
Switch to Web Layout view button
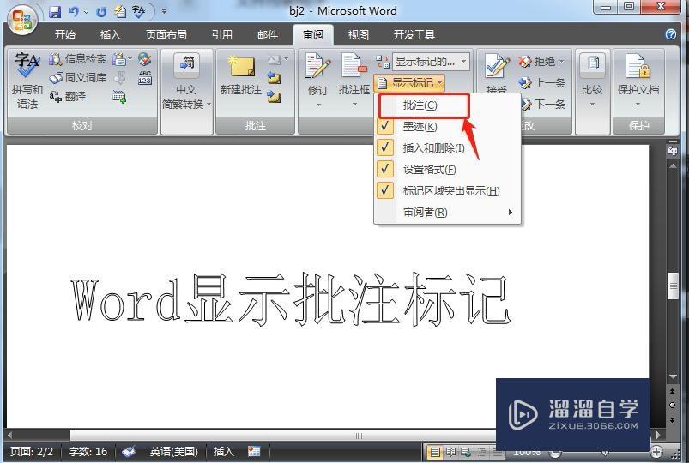point(465,452)
